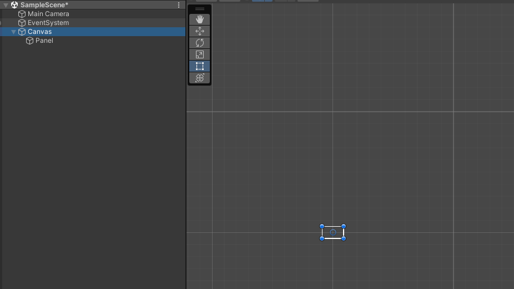Open SampleScene options kebab menu

click(179, 5)
